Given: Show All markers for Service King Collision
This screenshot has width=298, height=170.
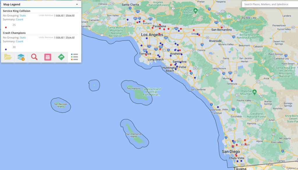Looking at the screenshot, I should tap(70, 15).
